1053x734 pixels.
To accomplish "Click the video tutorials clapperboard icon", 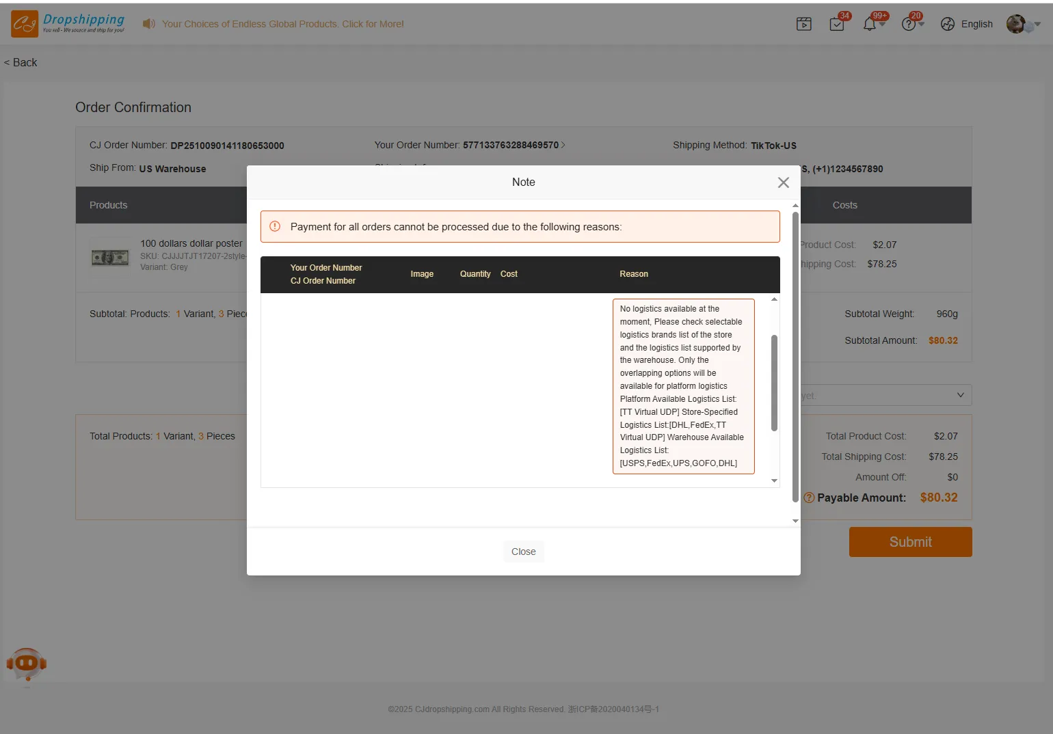I will pyautogui.click(x=804, y=25).
